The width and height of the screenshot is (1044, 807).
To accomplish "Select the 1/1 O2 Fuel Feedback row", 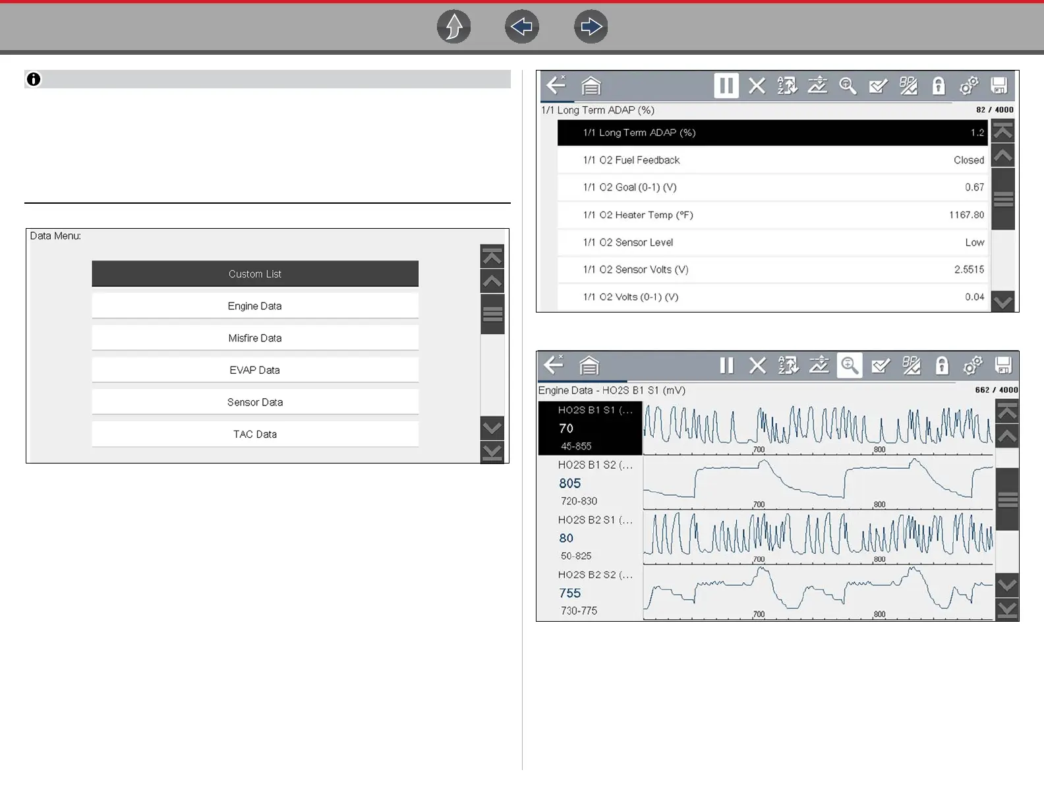I will coord(772,160).
